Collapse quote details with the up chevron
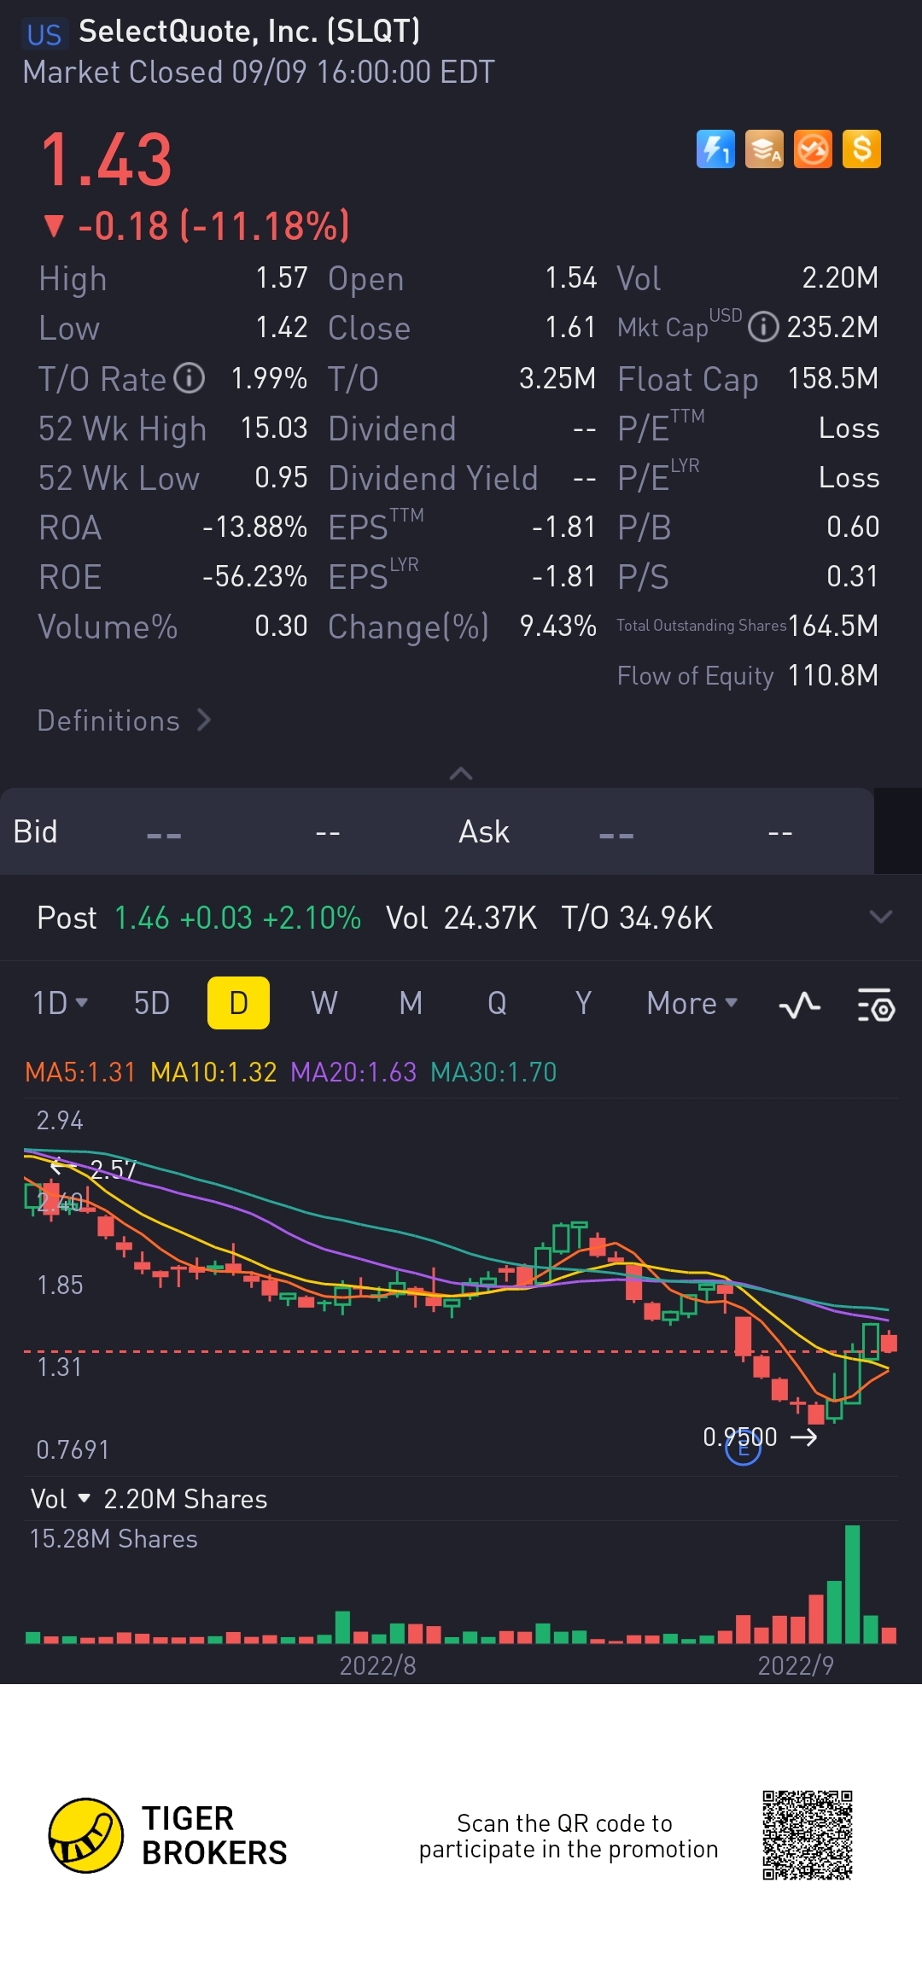The width and height of the screenshot is (922, 1988). (461, 773)
